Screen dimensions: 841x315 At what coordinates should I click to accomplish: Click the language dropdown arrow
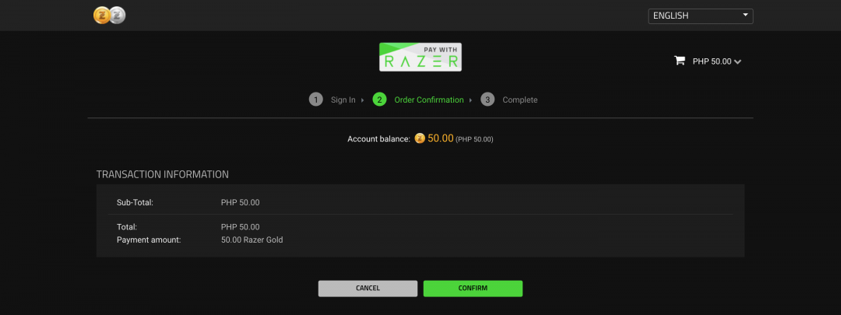point(745,15)
